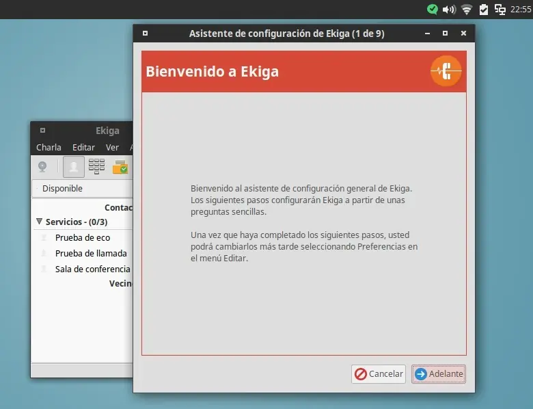Click the green chat status tray icon
Screen dimensions: 533x409
433,9
